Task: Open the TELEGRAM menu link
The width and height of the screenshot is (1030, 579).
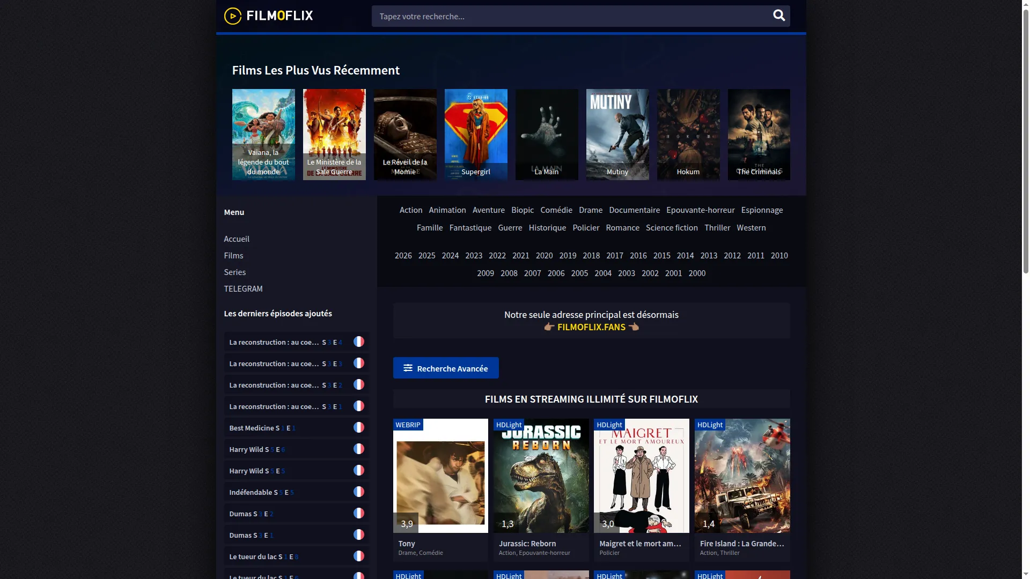Action: 243,288
